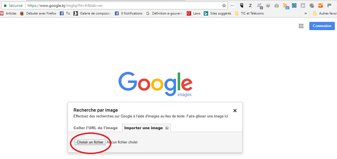Viewport: 337px width, 159px height.
Task: Open the RSS feed extension with 63
Action: 286,6
